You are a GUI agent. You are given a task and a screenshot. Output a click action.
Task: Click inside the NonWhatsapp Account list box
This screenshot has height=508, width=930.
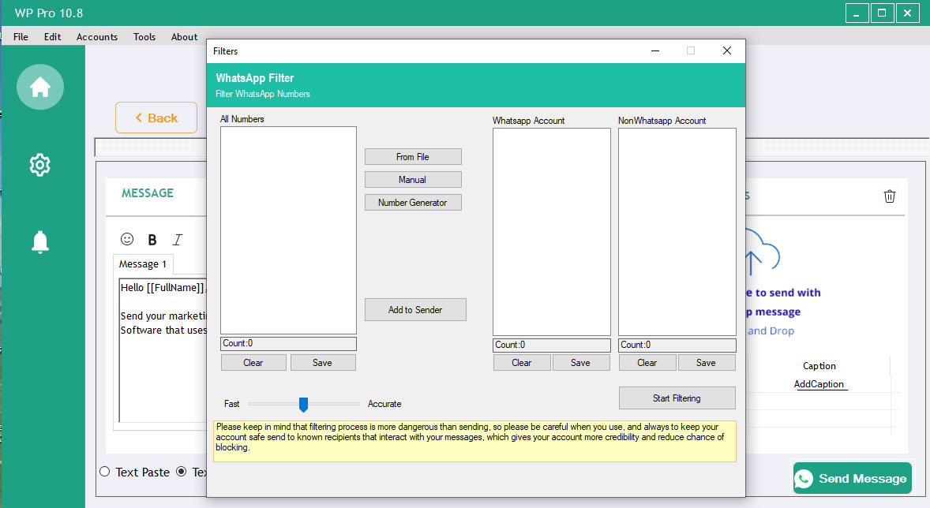677,232
